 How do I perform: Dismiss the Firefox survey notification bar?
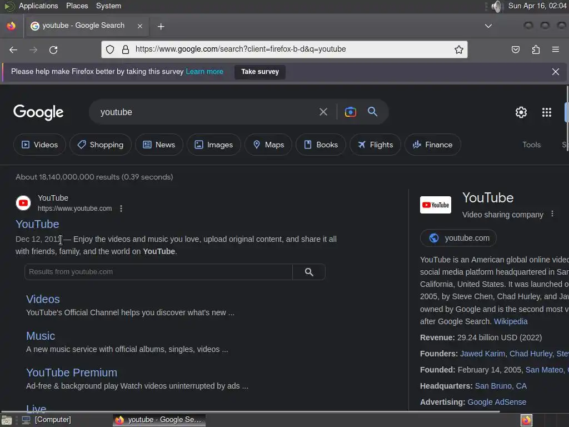tap(555, 72)
